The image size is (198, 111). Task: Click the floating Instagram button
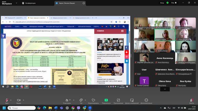click(x=127, y=57)
